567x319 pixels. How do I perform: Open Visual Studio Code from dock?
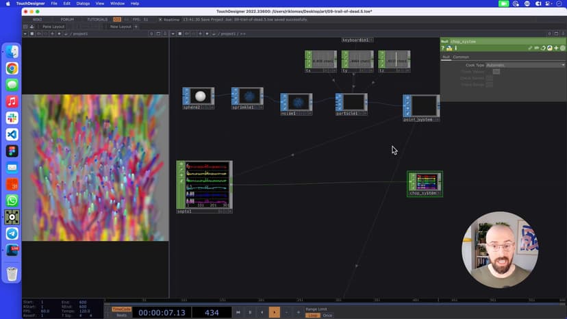tap(12, 134)
